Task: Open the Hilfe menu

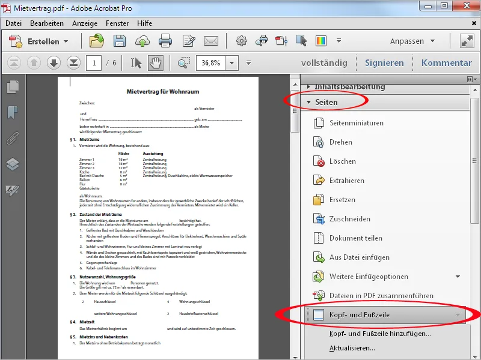Action: click(x=144, y=23)
